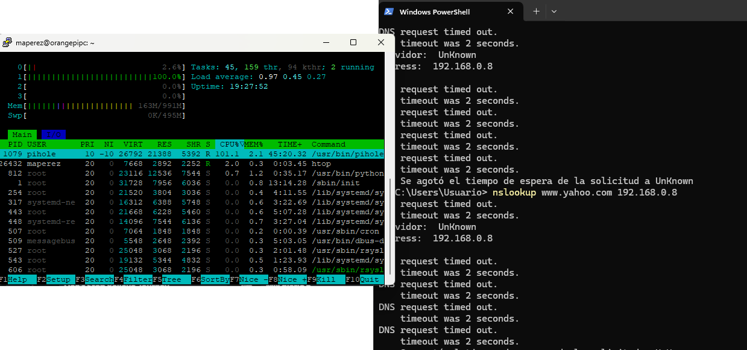Viewport: 747px width, 350px height.
Task: Maximize the maperez@orangepipc window
Action: (353, 42)
